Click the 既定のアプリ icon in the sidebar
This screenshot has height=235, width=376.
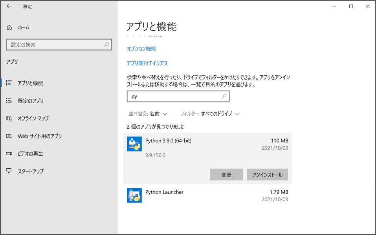pyautogui.click(x=9, y=100)
